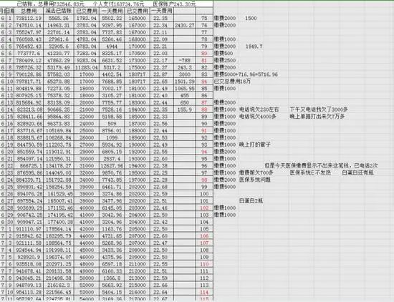Click the 1849.7 value in day 79 row
This screenshot has width=394, height=302.
(x=254, y=47)
